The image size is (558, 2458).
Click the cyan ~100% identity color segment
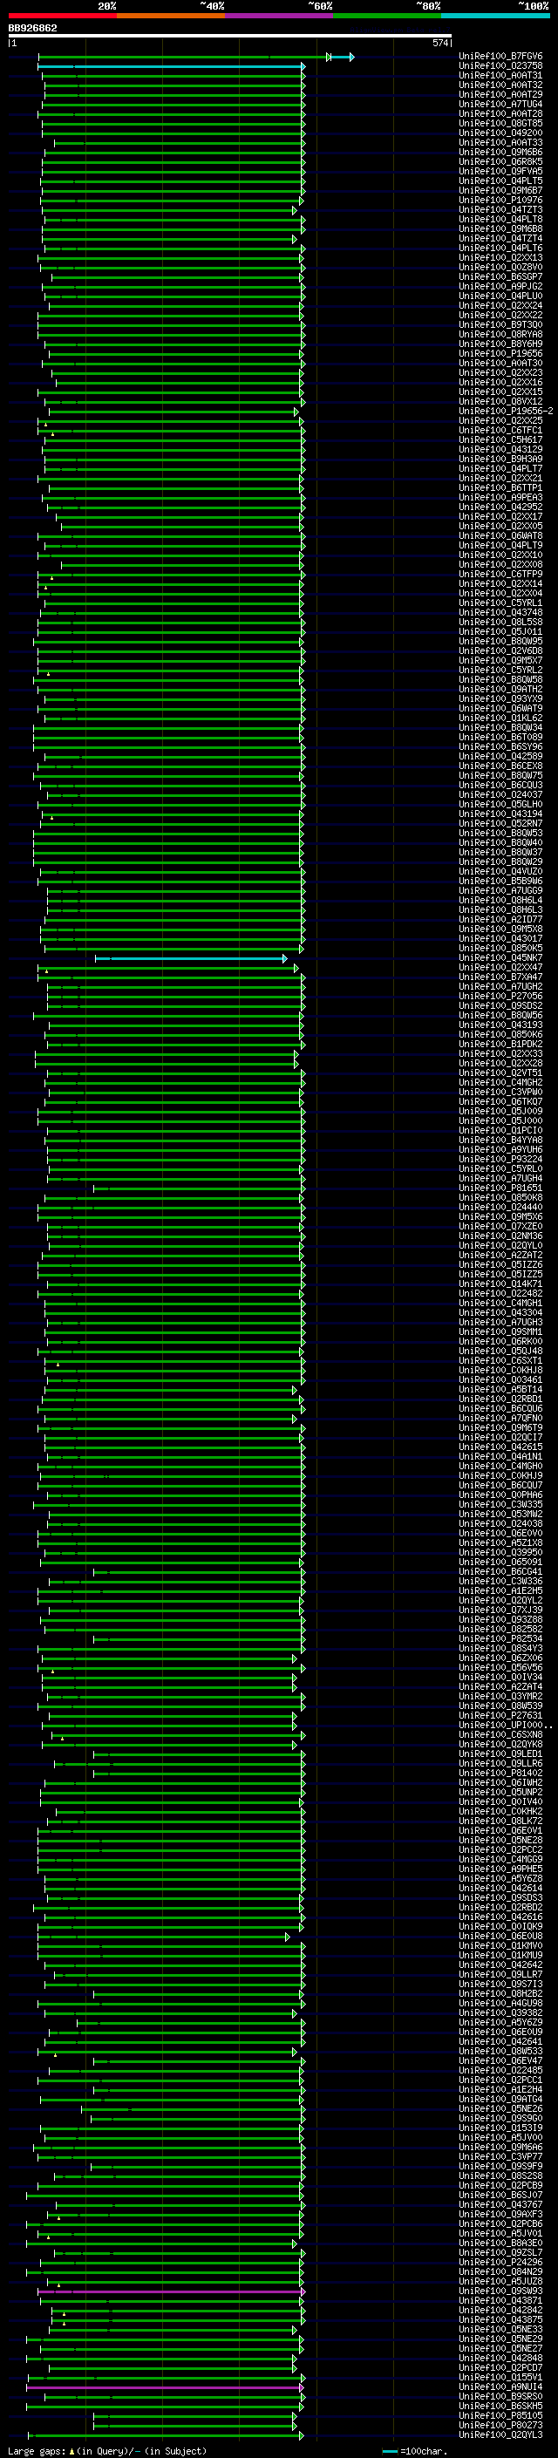495,16
